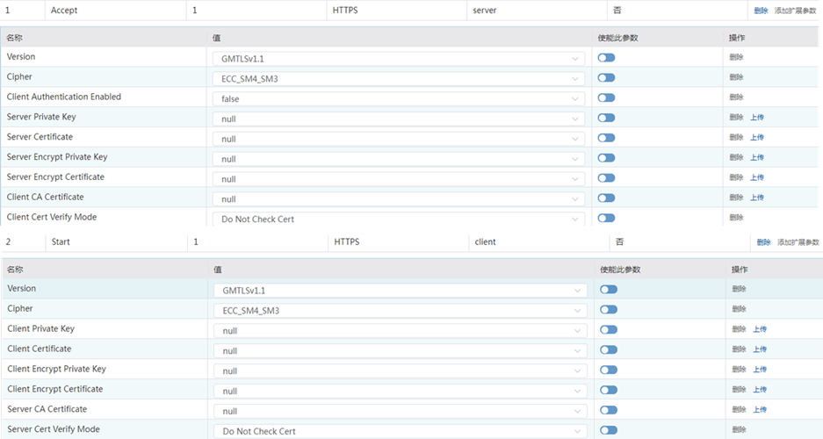
Task: Click 删除 for Client Authentication Enabled row
Action: (x=736, y=97)
